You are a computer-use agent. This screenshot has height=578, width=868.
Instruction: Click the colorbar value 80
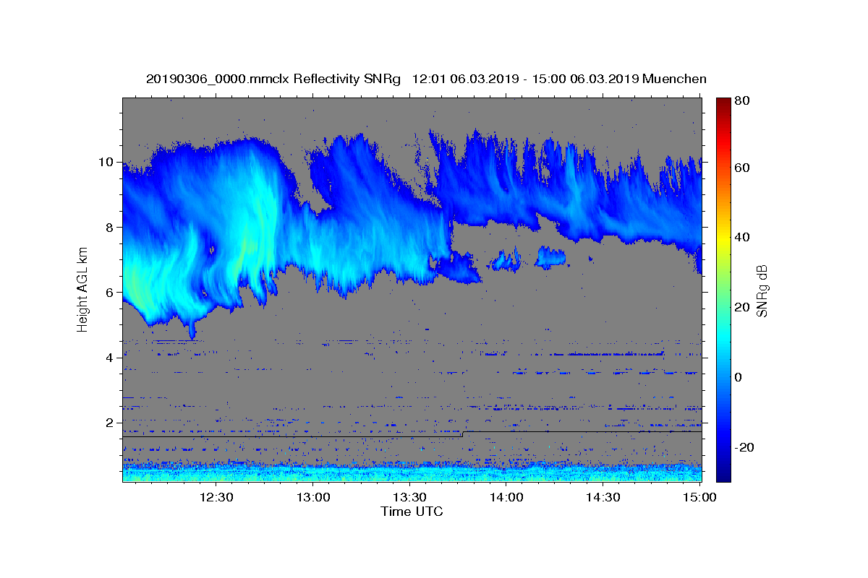(x=741, y=101)
